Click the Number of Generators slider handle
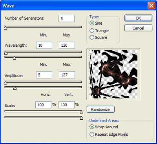This screenshot has height=144, width=157. coord(5,28)
